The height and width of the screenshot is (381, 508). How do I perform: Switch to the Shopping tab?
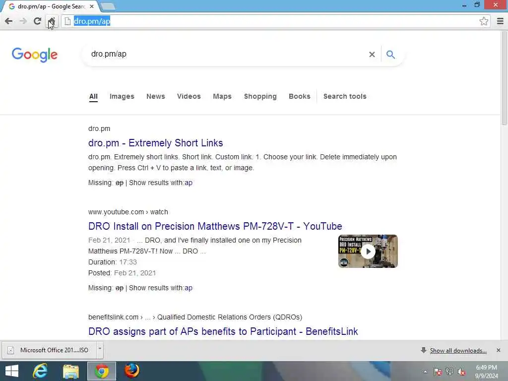pos(260,97)
